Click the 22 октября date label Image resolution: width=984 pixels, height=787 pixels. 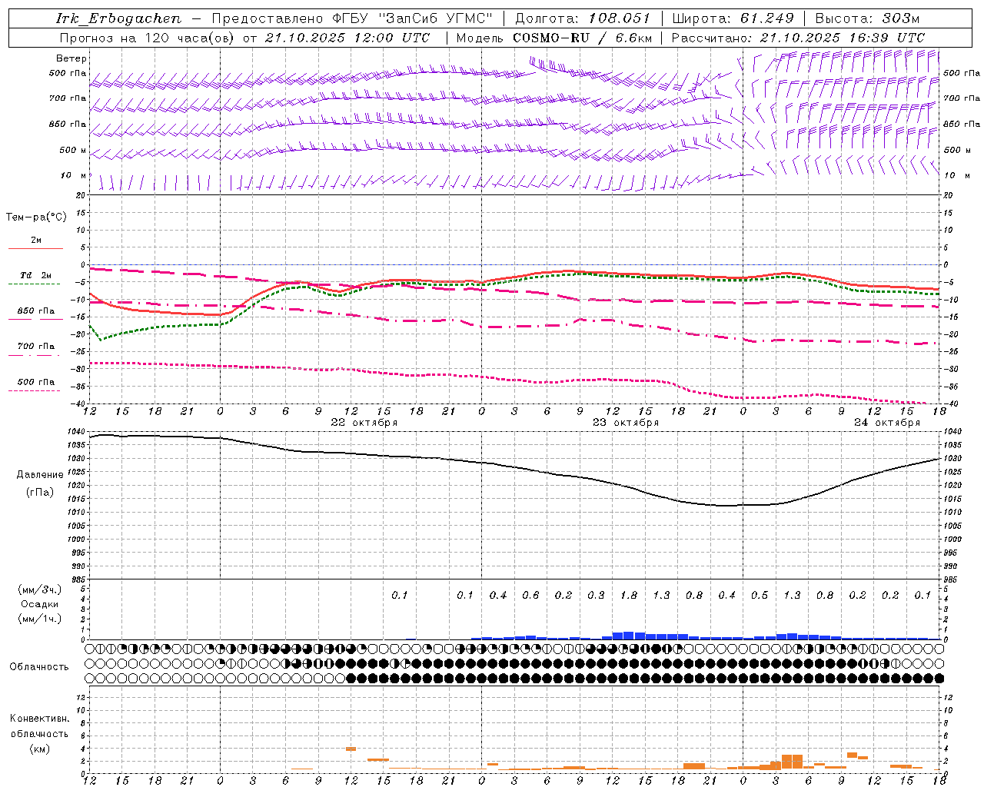[364, 423]
